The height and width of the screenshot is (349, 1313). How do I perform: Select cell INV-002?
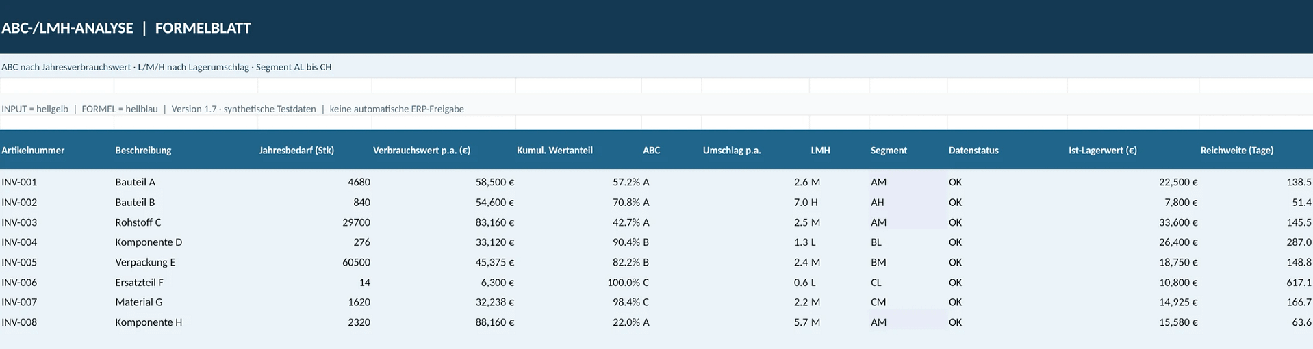(57, 202)
